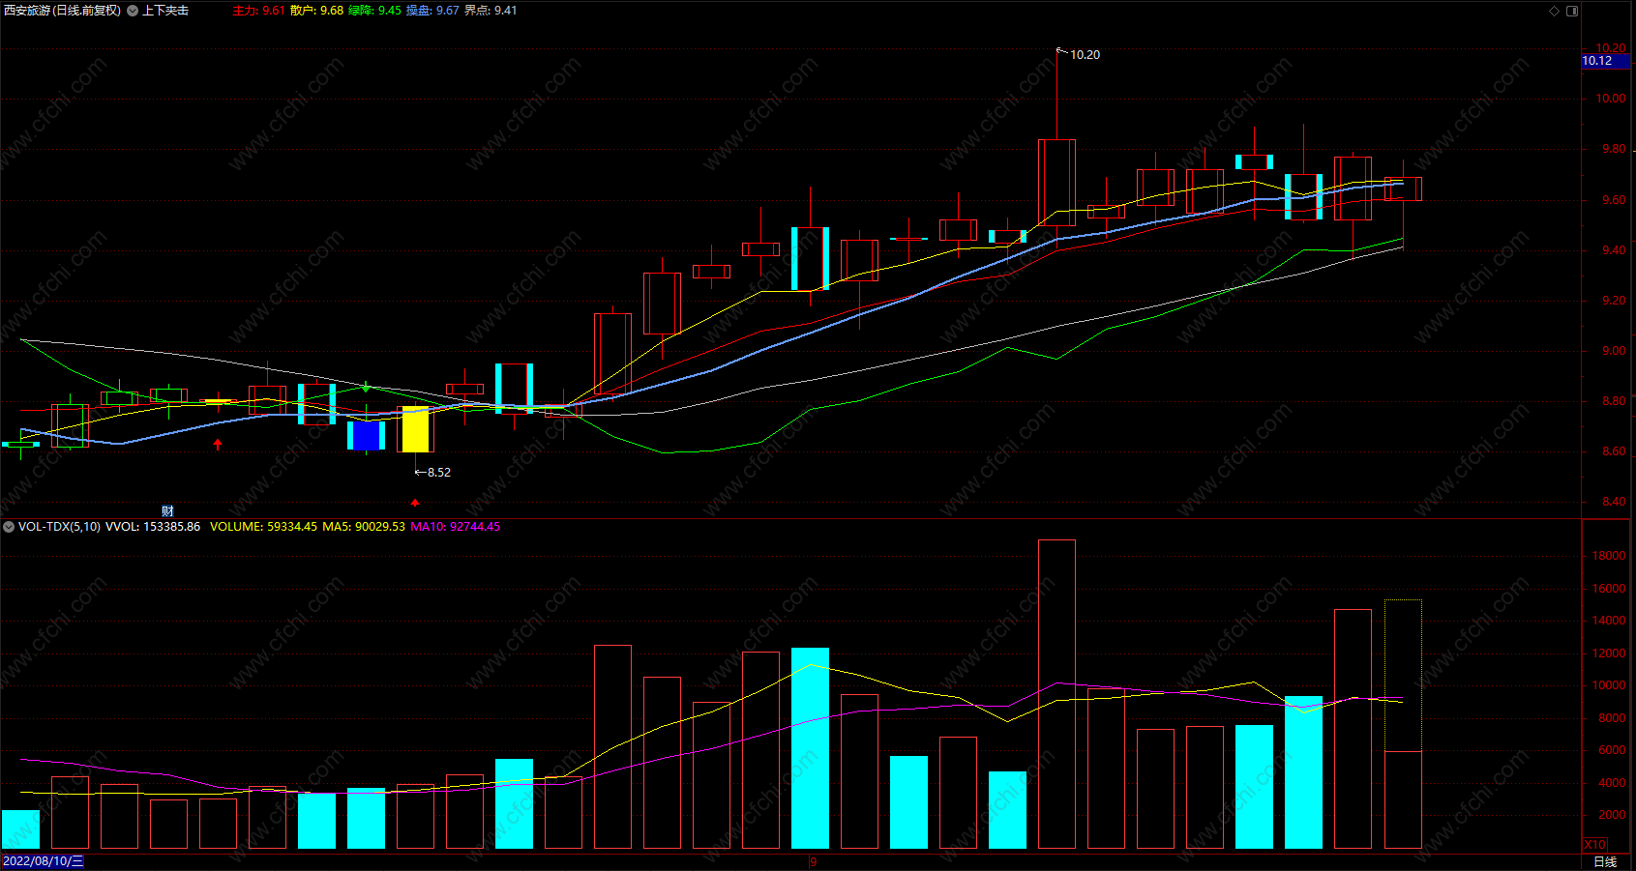This screenshot has height=871, width=1636.
Task: Click the 2022/08/10/三 date label
Action: click(44, 861)
